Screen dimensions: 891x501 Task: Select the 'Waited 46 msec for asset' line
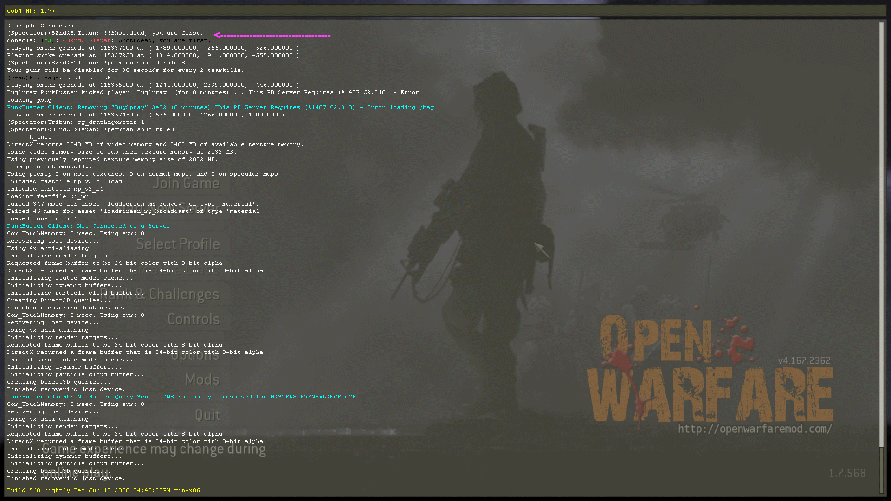137,211
